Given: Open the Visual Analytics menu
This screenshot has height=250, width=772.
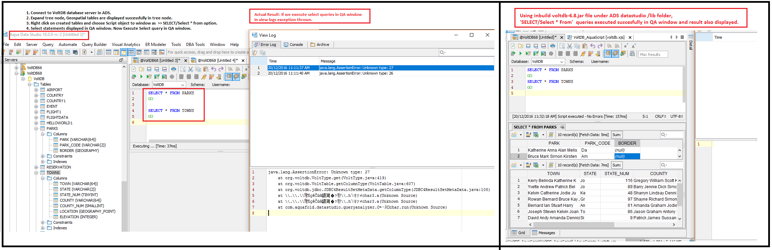Looking at the screenshot, I should click(126, 45).
